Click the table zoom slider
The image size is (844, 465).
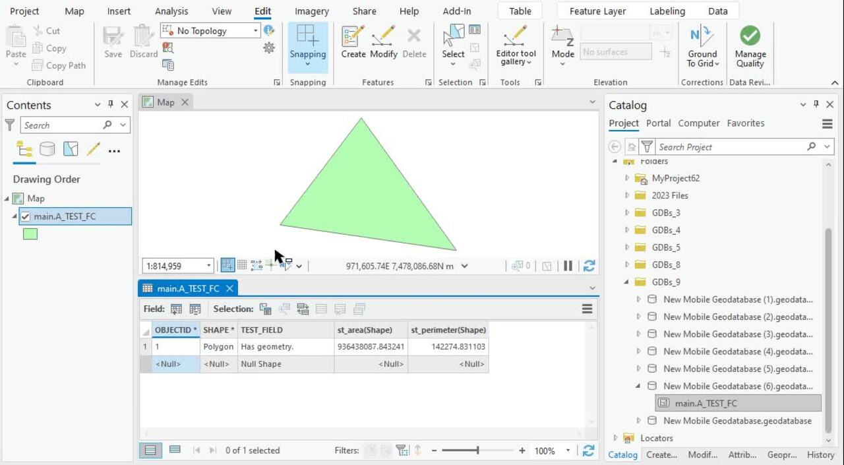point(477,450)
